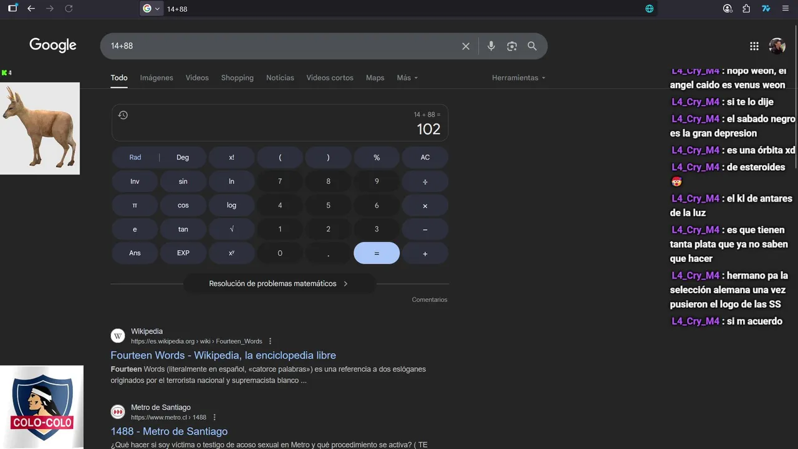Open the browser account profile icon
The height and width of the screenshot is (449, 798).
tap(728, 9)
